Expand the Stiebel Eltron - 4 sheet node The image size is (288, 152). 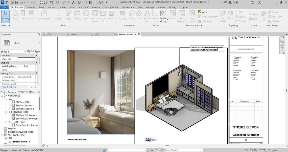tap(10, 142)
